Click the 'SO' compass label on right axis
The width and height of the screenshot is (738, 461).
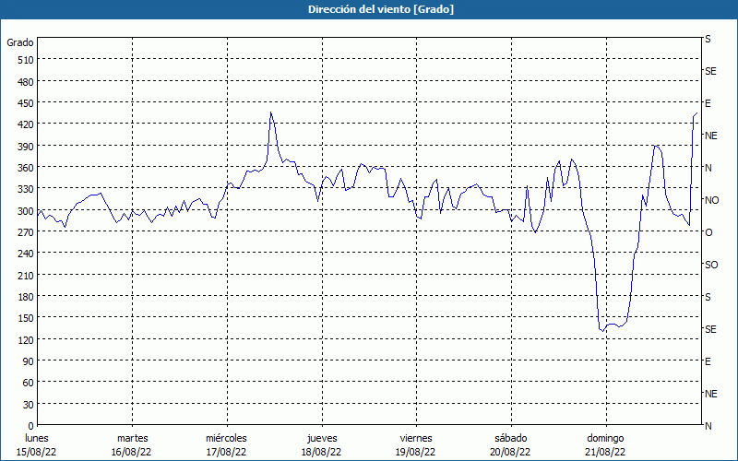point(711,265)
